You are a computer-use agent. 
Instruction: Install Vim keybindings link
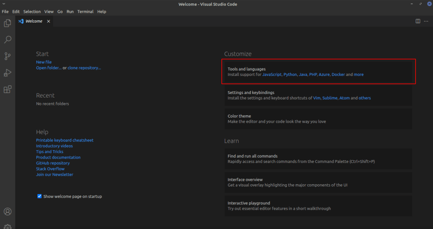tap(317, 98)
